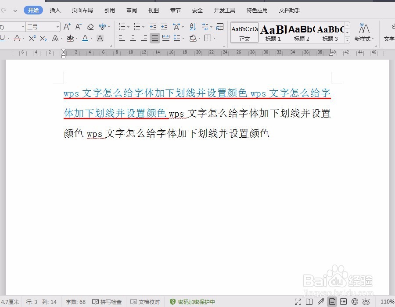Apply 标题 2 style
This screenshot has height=307, width=395.
pos(302,33)
